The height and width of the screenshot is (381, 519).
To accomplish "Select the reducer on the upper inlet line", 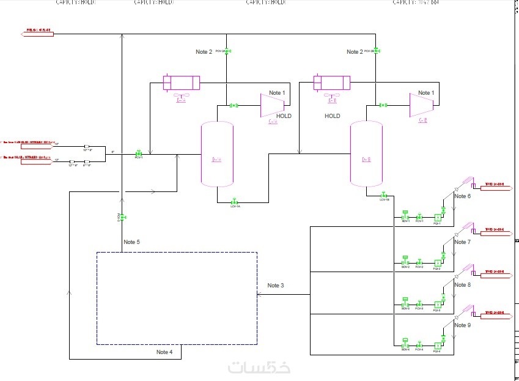I will pyautogui.click(x=87, y=146).
